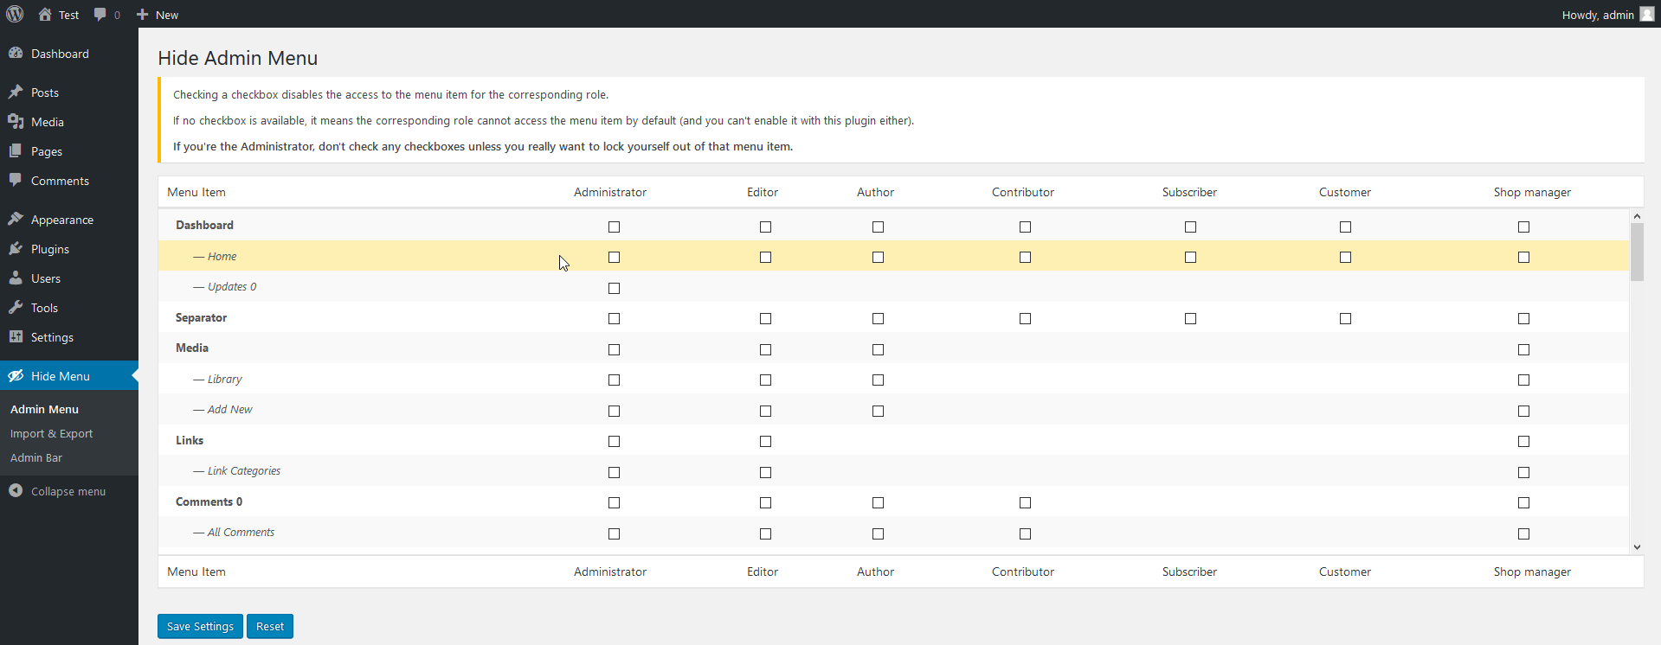Go to the Admin Bar submenu

pyautogui.click(x=36, y=457)
